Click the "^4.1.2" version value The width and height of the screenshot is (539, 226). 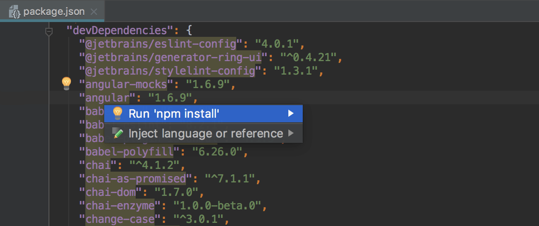click(155, 164)
